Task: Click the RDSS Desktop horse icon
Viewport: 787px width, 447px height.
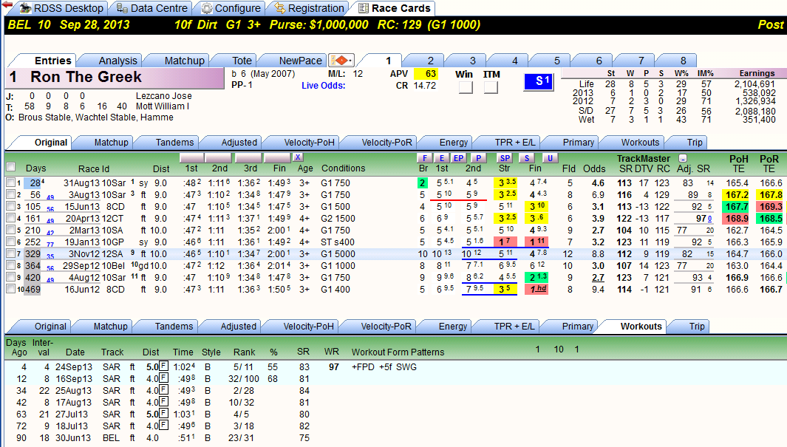Action: click(25, 8)
